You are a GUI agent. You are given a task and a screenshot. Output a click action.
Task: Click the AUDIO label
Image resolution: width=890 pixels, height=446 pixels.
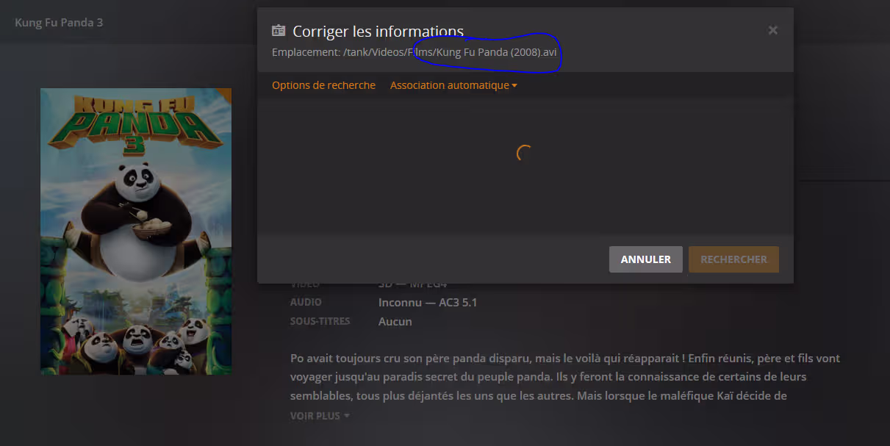(x=306, y=302)
